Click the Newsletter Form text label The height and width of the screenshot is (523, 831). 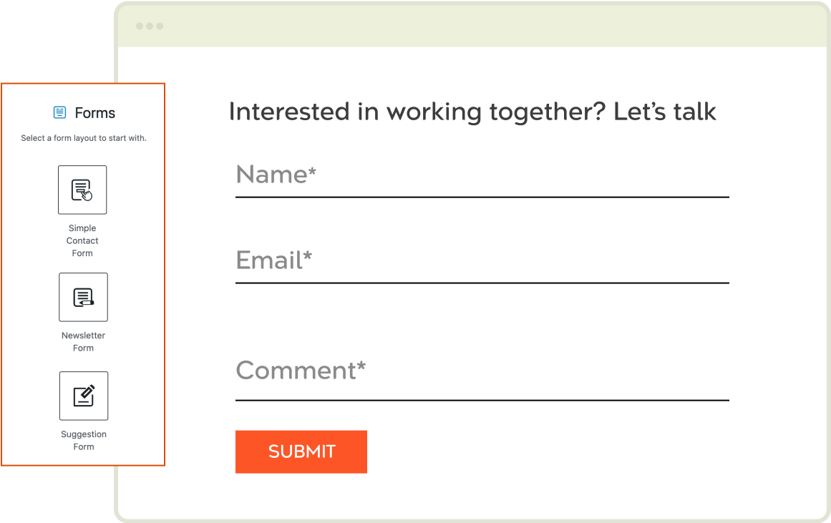pos(83,342)
